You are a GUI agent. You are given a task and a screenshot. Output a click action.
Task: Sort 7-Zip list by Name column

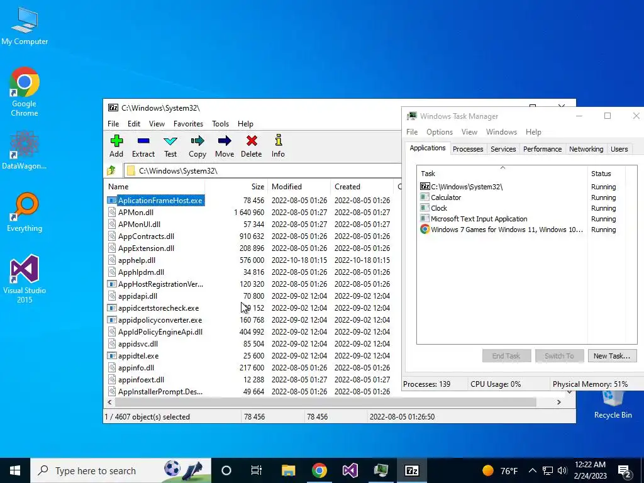(155, 186)
